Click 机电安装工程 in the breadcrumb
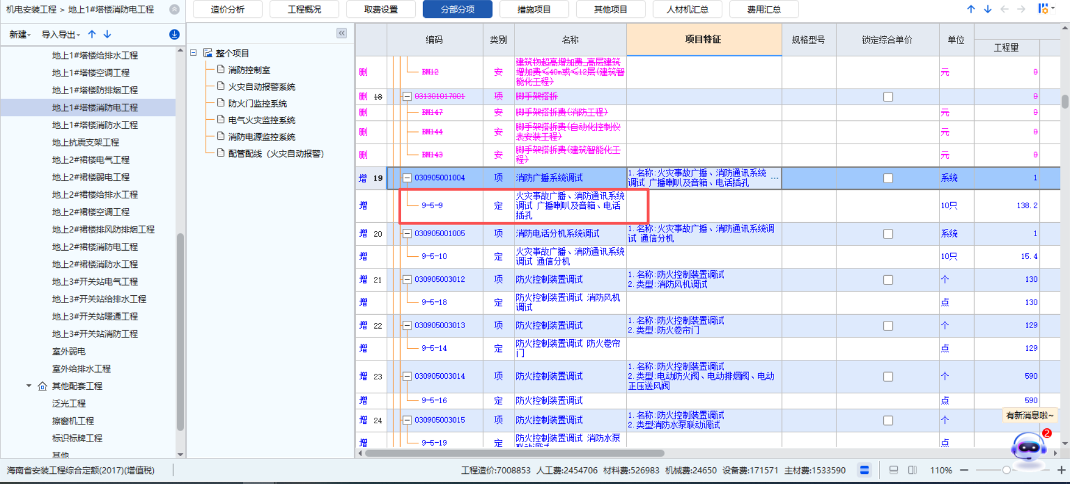The width and height of the screenshot is (1070, 484). 31,9
